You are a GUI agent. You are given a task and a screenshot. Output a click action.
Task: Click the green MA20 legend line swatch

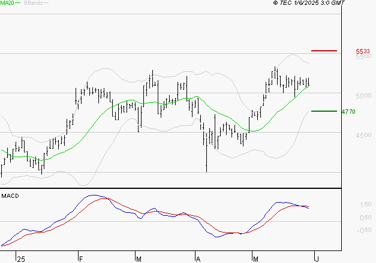click(x=17, y=4)
